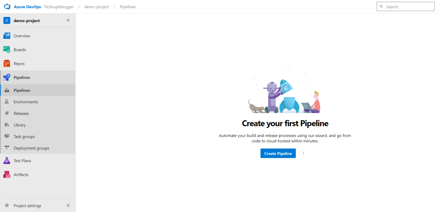The width and height of the screenshot is (437, 212).
Task: Open Project settings via the gear icon
Action: (x=27, y=205)
